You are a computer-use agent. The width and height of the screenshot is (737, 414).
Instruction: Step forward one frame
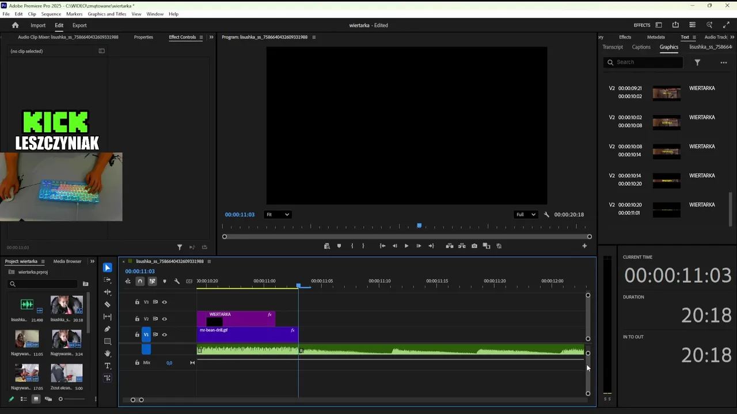pyautogui.click(x=419, y=246)
